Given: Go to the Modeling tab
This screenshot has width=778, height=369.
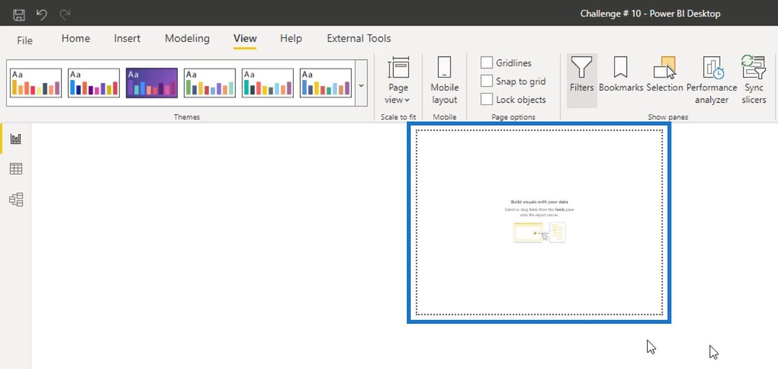Looking at the screenshot, I should pyautogui.click(x=187, y=39).
